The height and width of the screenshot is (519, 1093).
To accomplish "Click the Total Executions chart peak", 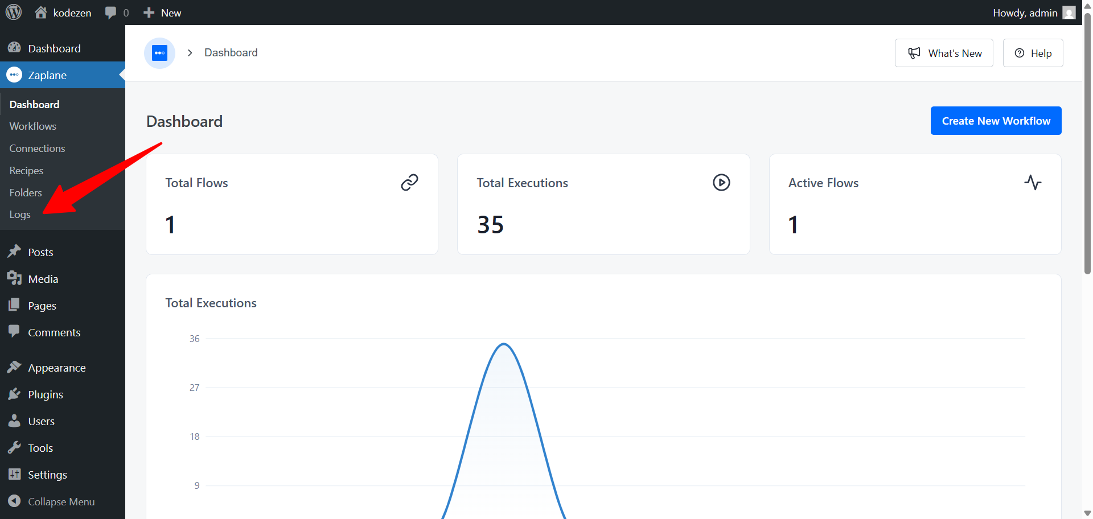I will coord(504,344).
